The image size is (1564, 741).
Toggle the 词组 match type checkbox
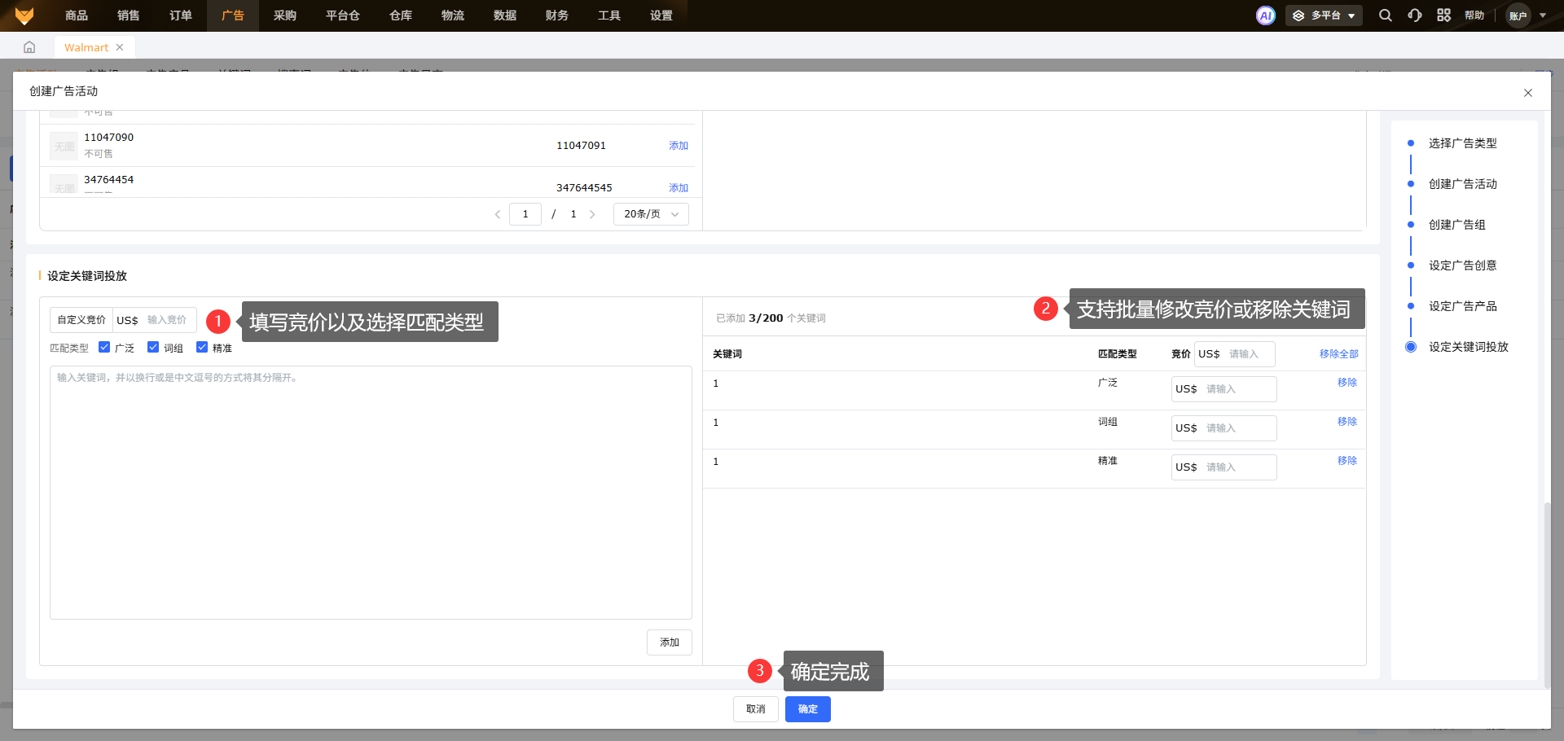tap(153, 347)
